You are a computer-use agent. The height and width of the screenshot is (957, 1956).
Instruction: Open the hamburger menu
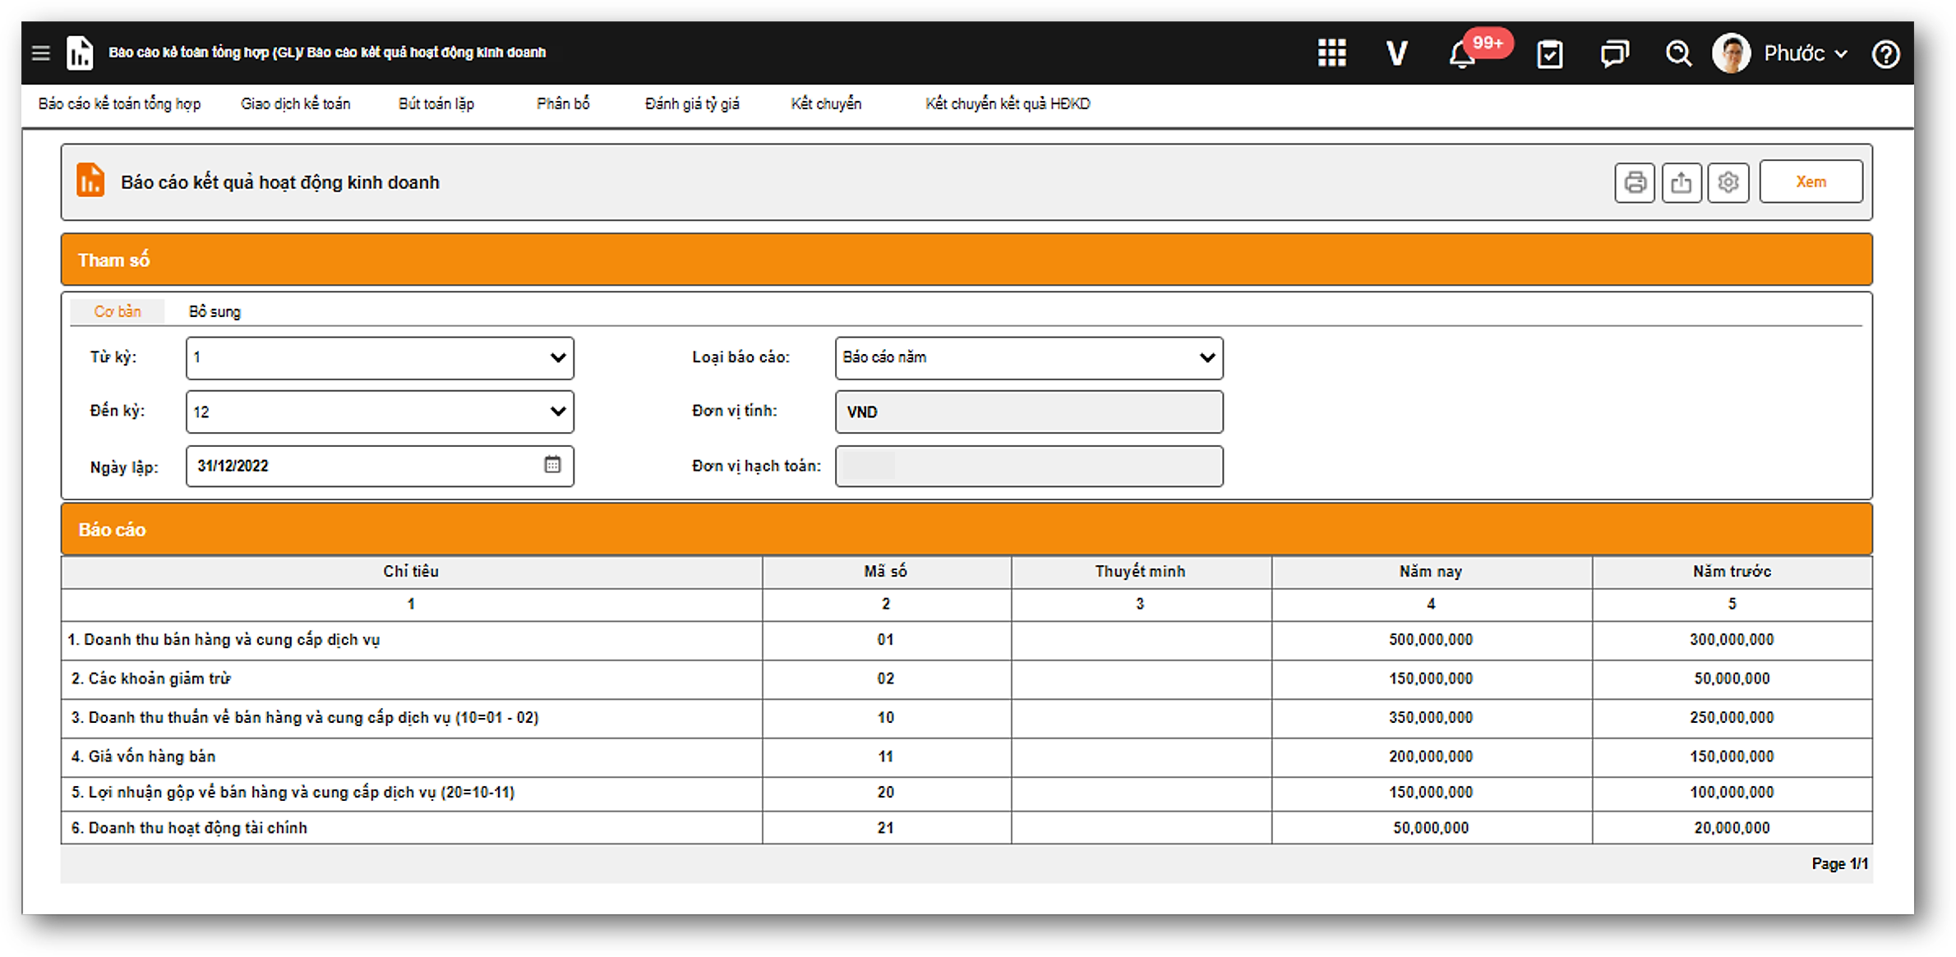tap(40, 53)
